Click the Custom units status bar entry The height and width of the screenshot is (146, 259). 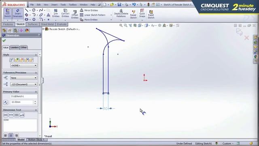227,144
